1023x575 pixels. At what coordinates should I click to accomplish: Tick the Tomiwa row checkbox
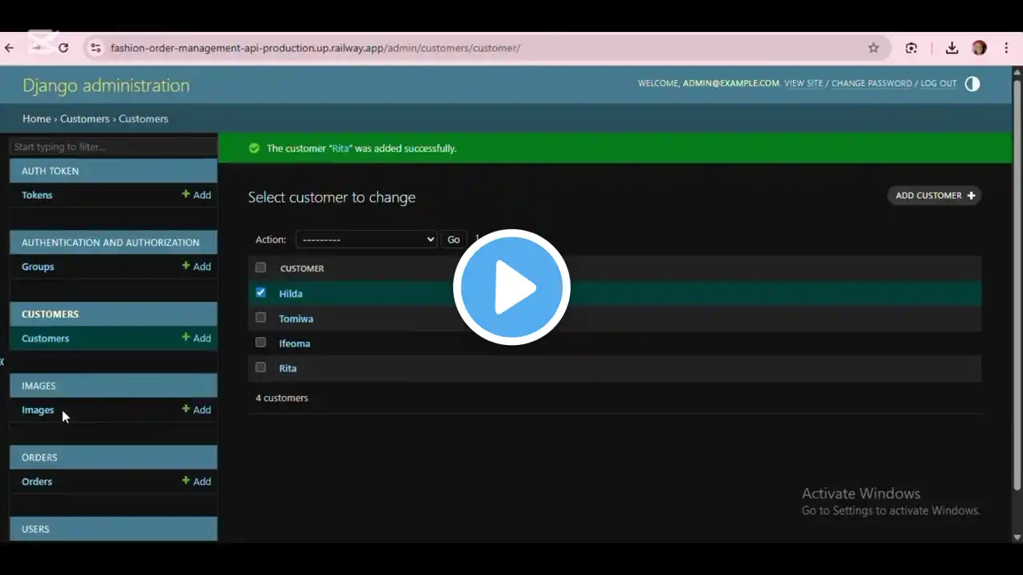tap(261, 317)
